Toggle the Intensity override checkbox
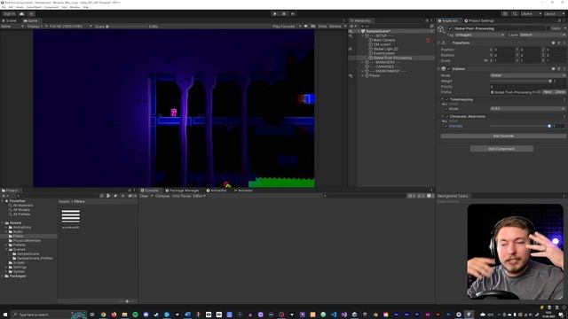The image size is (568, 319). pos(446,126)
